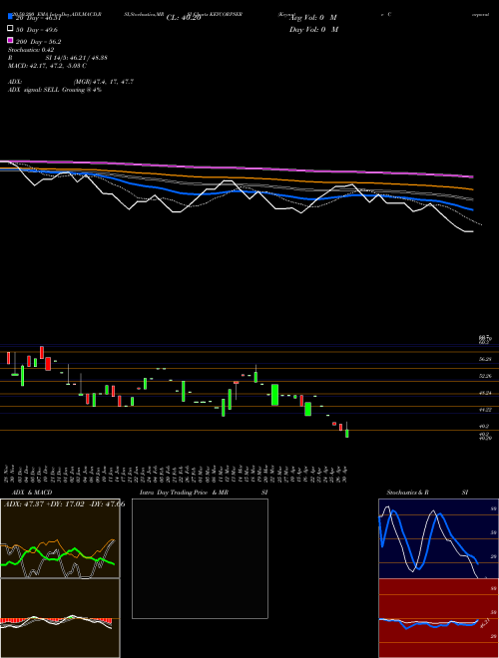499x658 pixels.
Task: Select the 'Stochastics: 0.42' reading
Action: 31,50
